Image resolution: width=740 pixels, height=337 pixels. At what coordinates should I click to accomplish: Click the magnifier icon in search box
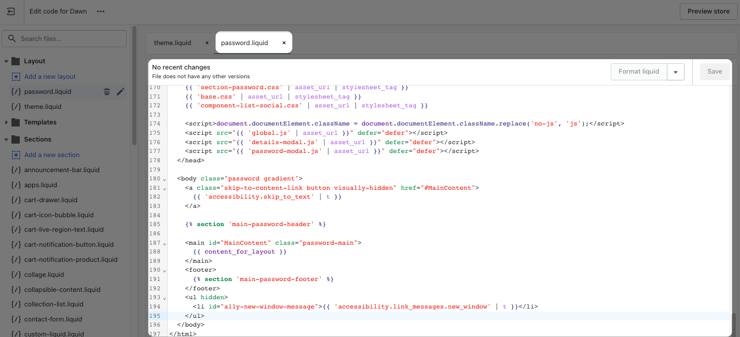(12, 39)
